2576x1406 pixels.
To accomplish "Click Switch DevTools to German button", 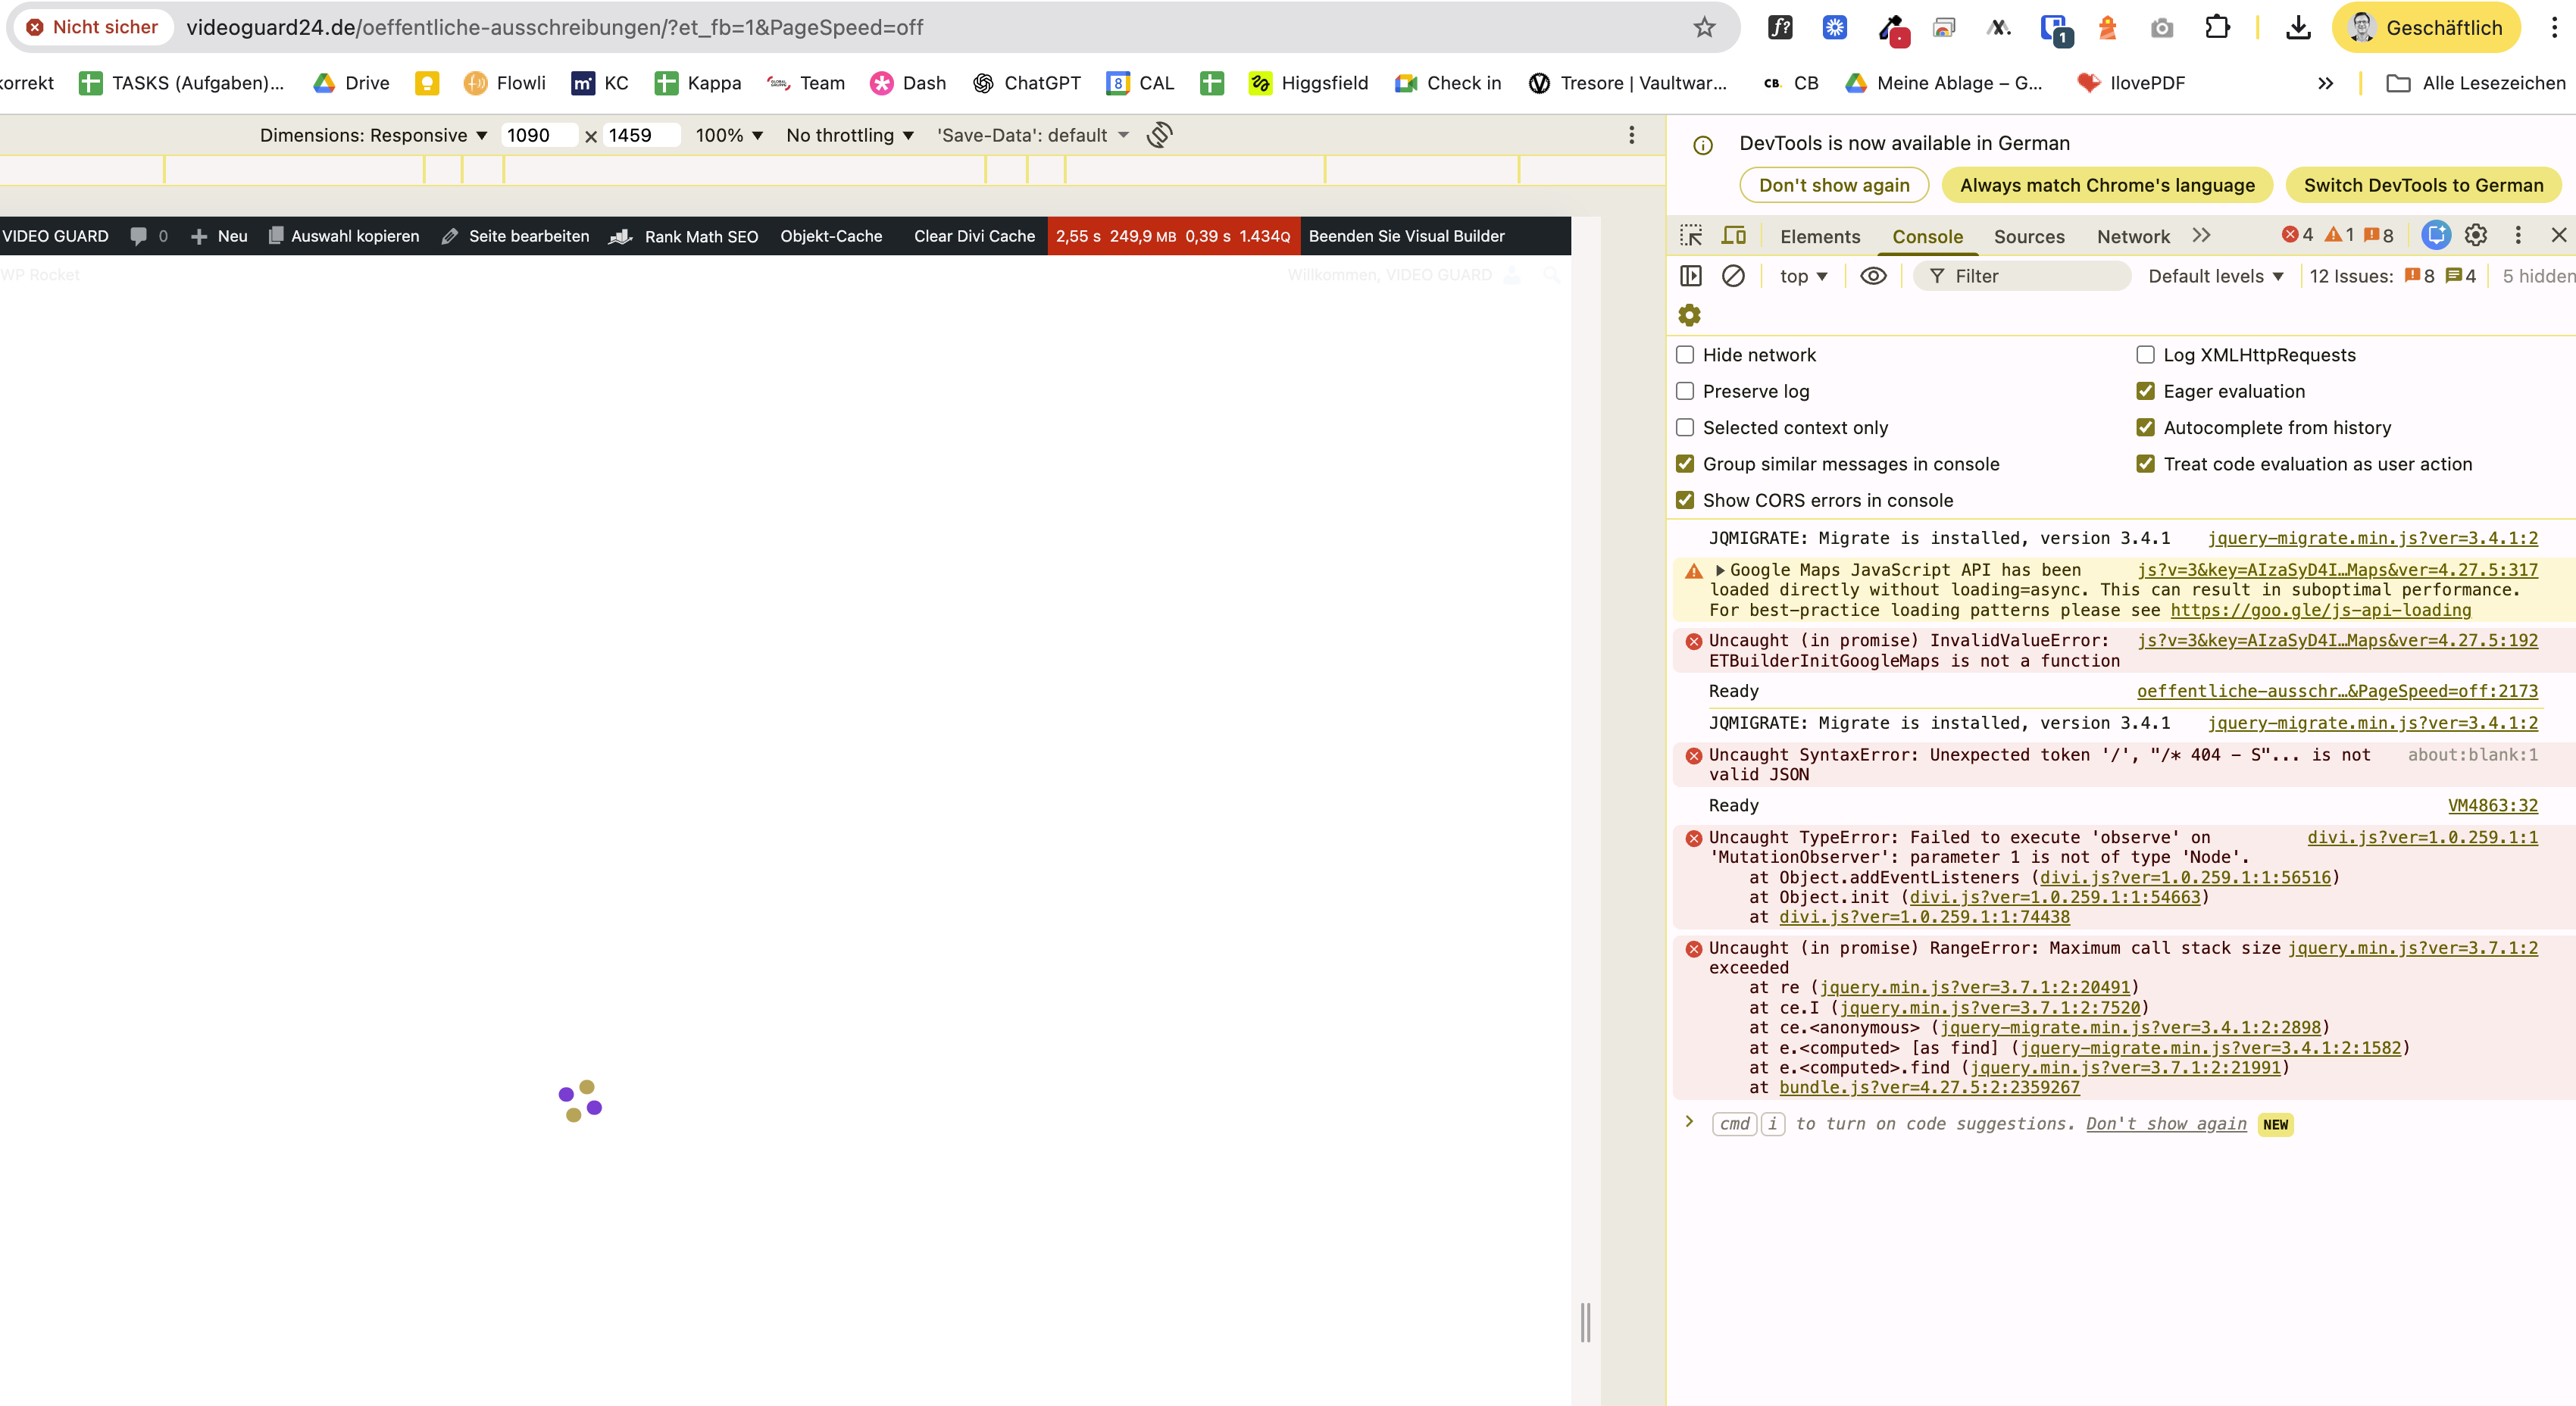I will click(x=2423, y=185).
